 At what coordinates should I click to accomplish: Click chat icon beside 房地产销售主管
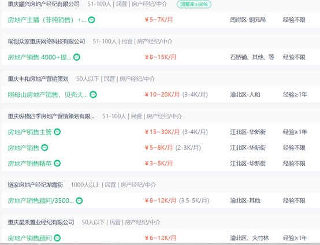pyautogui.click(x=57, y=132)
